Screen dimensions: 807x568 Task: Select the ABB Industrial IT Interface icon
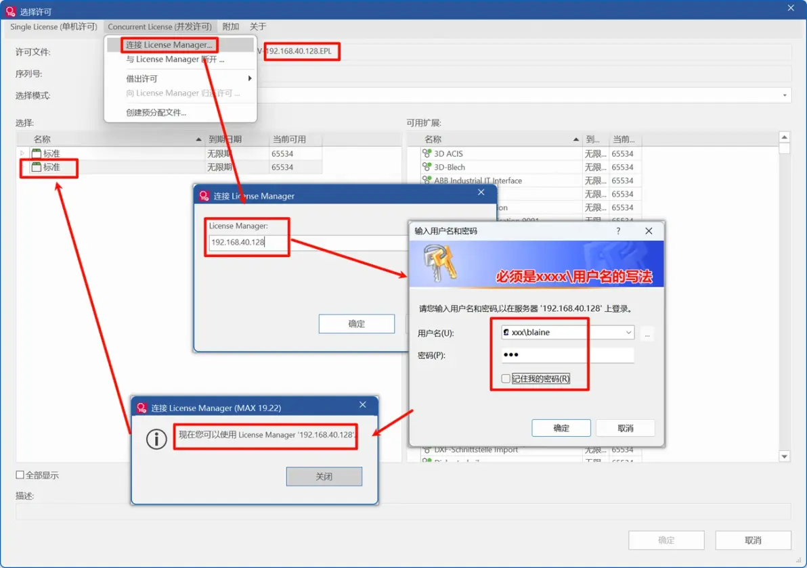[x=426, y=180]
